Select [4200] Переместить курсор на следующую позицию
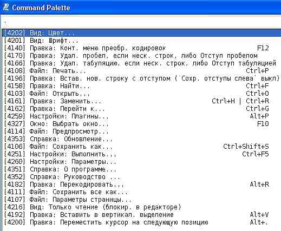Image resolution: width=281 pixels, height=231 pixels. click(x=142, y=222)
